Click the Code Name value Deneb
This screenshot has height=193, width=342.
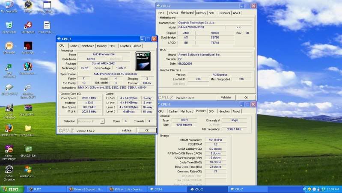click(x=91, y=59)
